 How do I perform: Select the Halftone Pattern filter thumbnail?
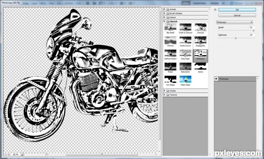(x=170, y=53)
